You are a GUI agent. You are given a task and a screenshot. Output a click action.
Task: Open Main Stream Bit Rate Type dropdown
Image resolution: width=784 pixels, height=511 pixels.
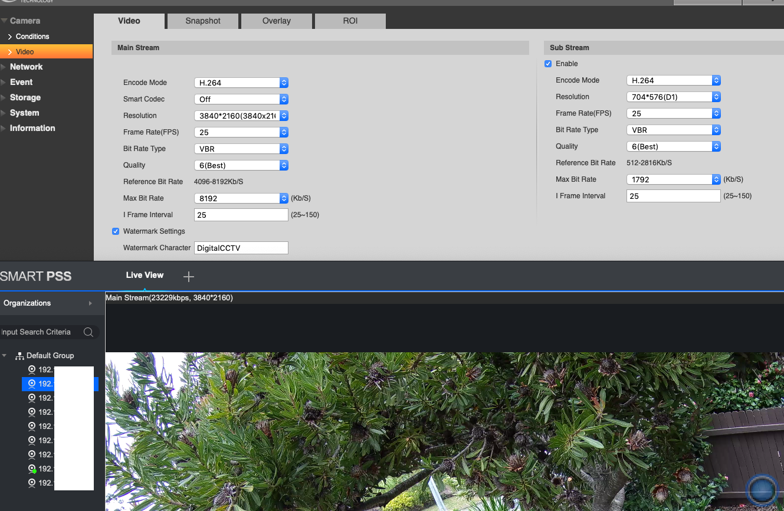[241, 149]
